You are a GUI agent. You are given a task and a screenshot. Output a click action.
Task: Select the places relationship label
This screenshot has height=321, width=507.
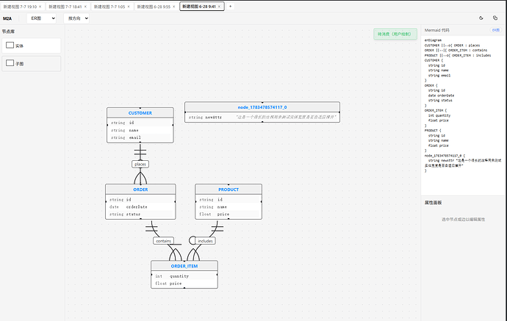140,165
